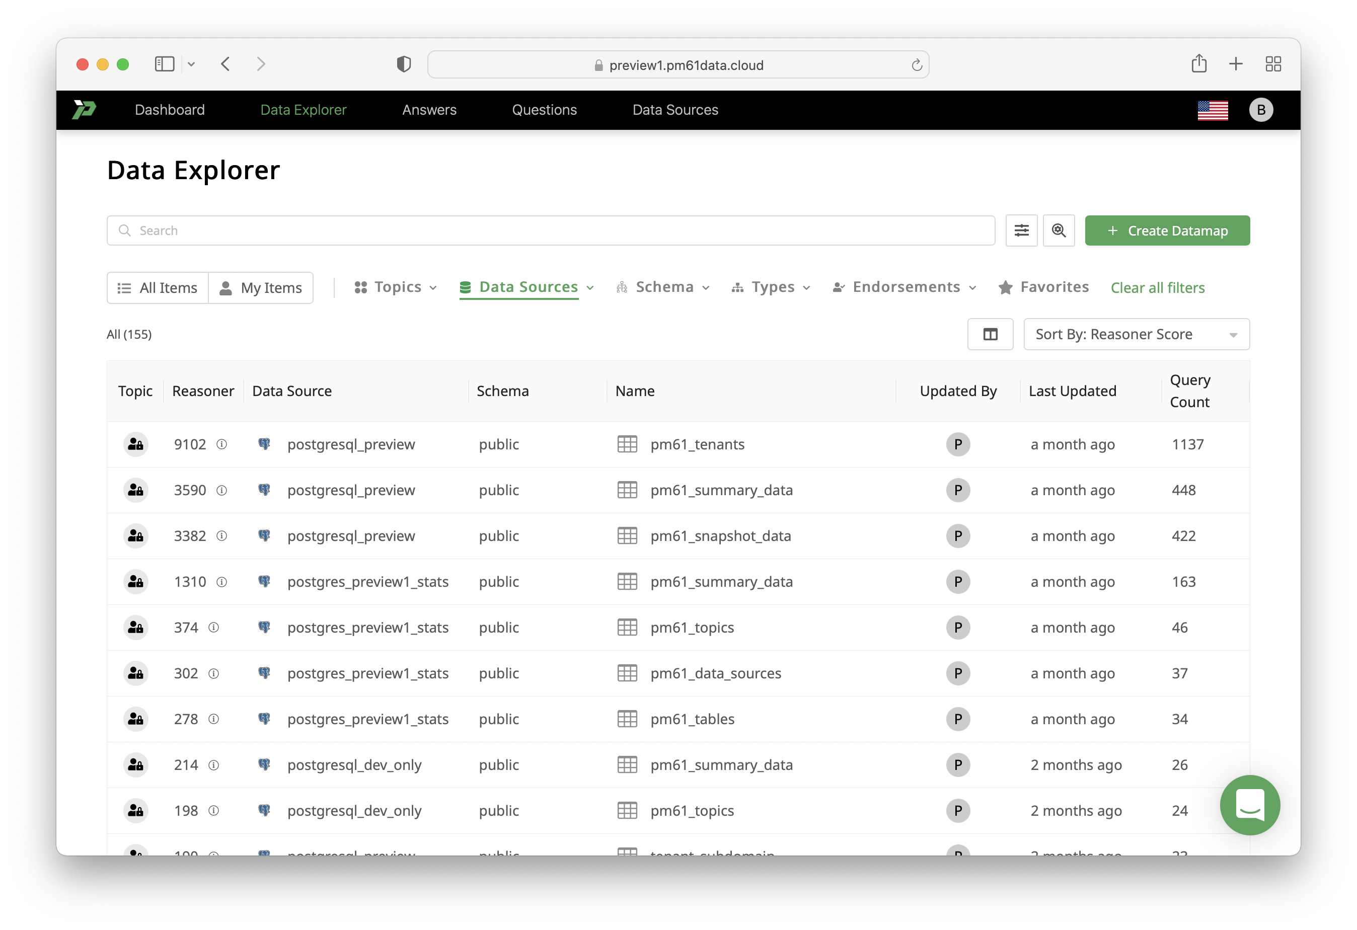Open the Data Sources nav tab

coord(675,110)
